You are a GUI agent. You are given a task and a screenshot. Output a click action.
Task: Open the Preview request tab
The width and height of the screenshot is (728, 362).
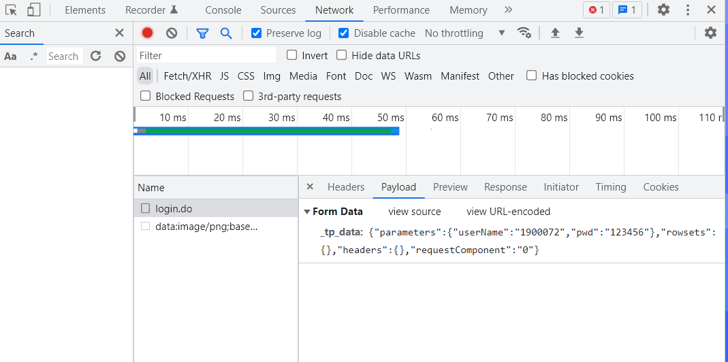(450, 187)
